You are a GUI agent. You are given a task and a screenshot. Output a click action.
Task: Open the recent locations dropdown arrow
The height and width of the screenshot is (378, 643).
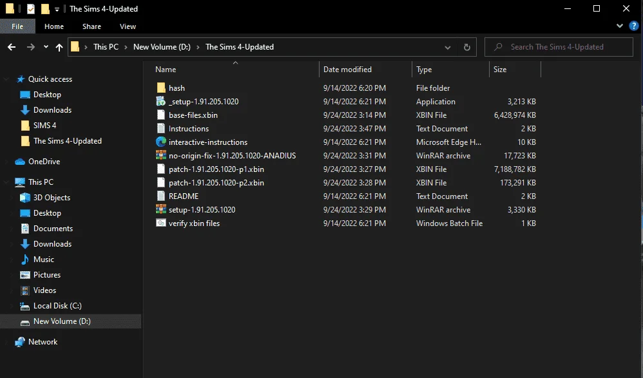[x=46, y=47]
